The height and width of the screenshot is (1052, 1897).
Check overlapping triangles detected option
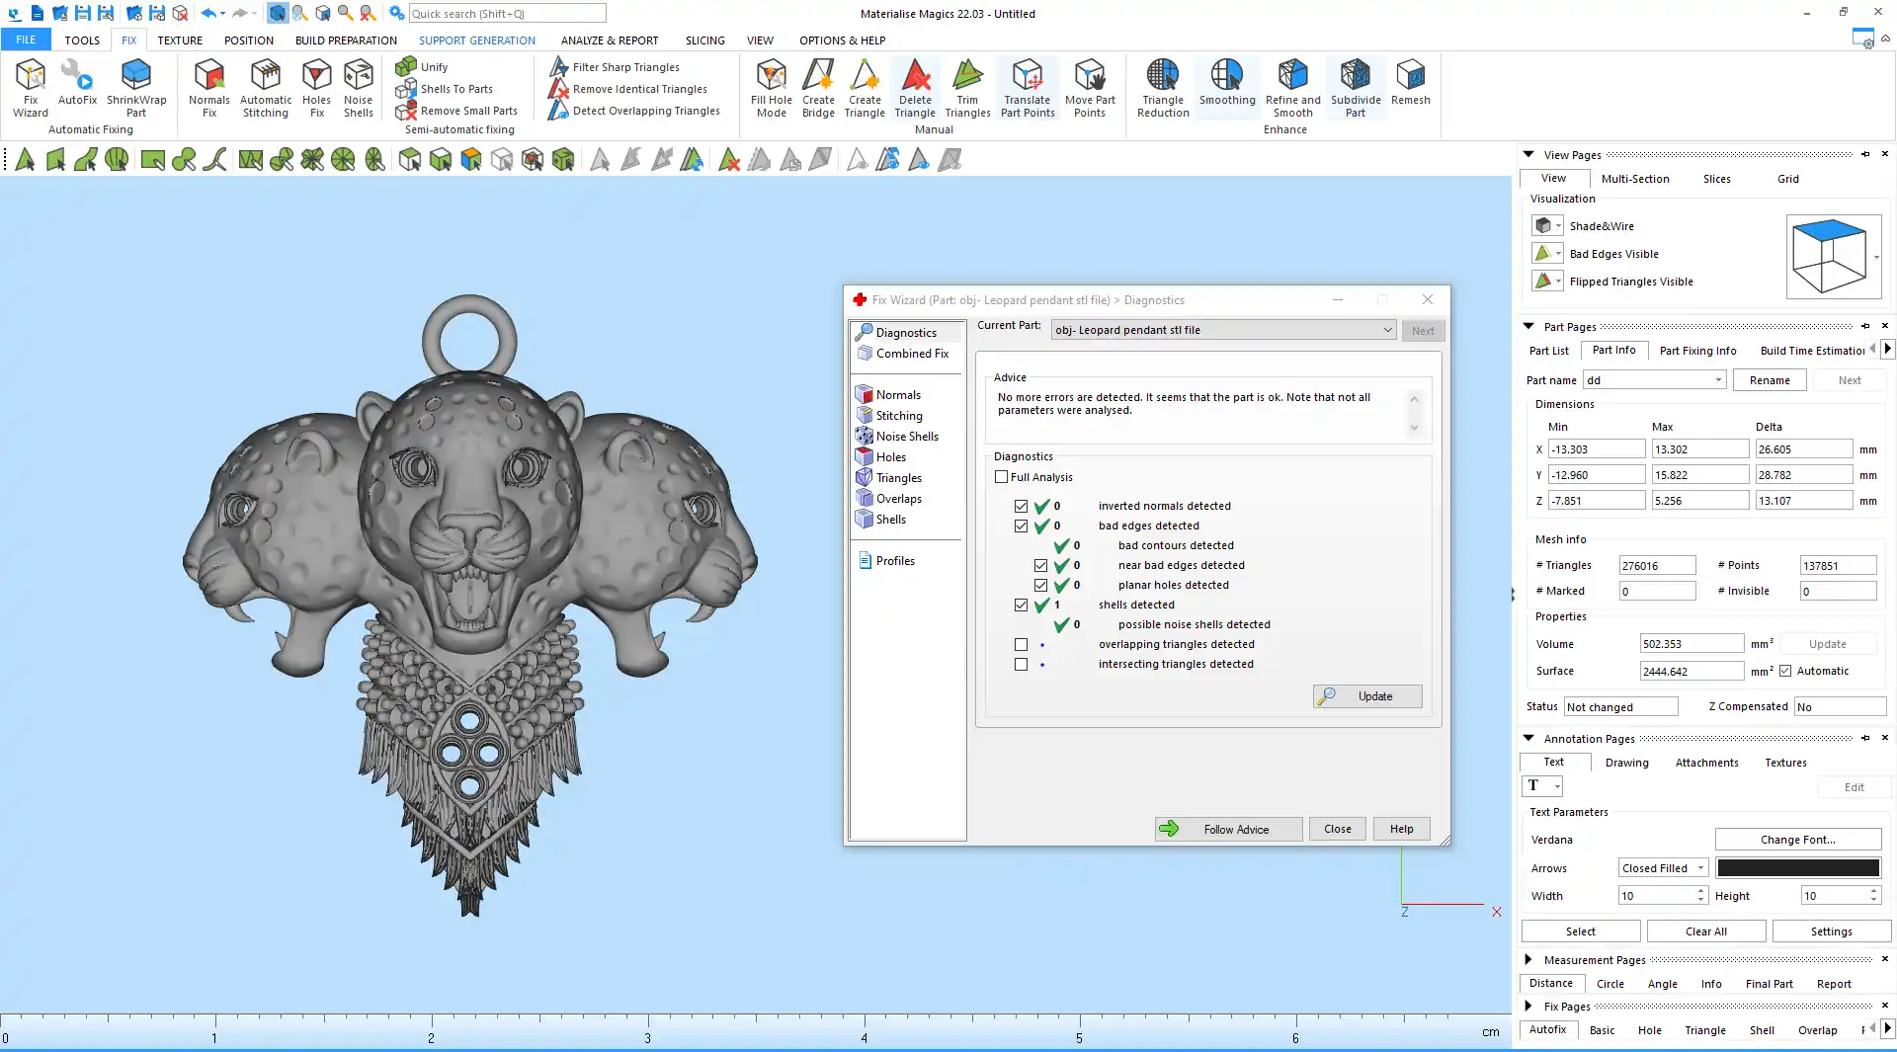(1021, 644)
